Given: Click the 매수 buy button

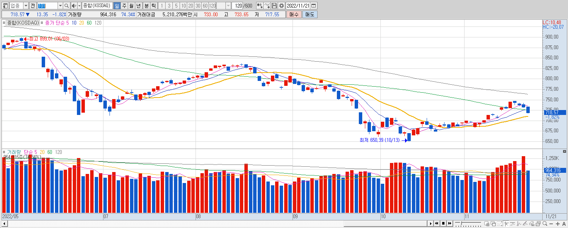Looking at the screenshot, I should click(x=294, y=14).
